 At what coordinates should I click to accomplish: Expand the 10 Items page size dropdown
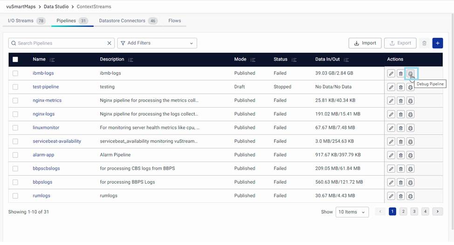click(x=352, y=212)
